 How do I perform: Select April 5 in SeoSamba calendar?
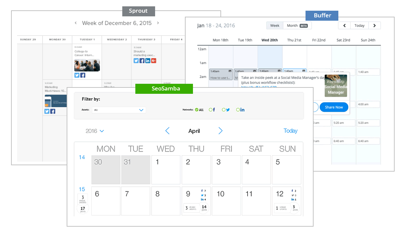pos(286,170)
